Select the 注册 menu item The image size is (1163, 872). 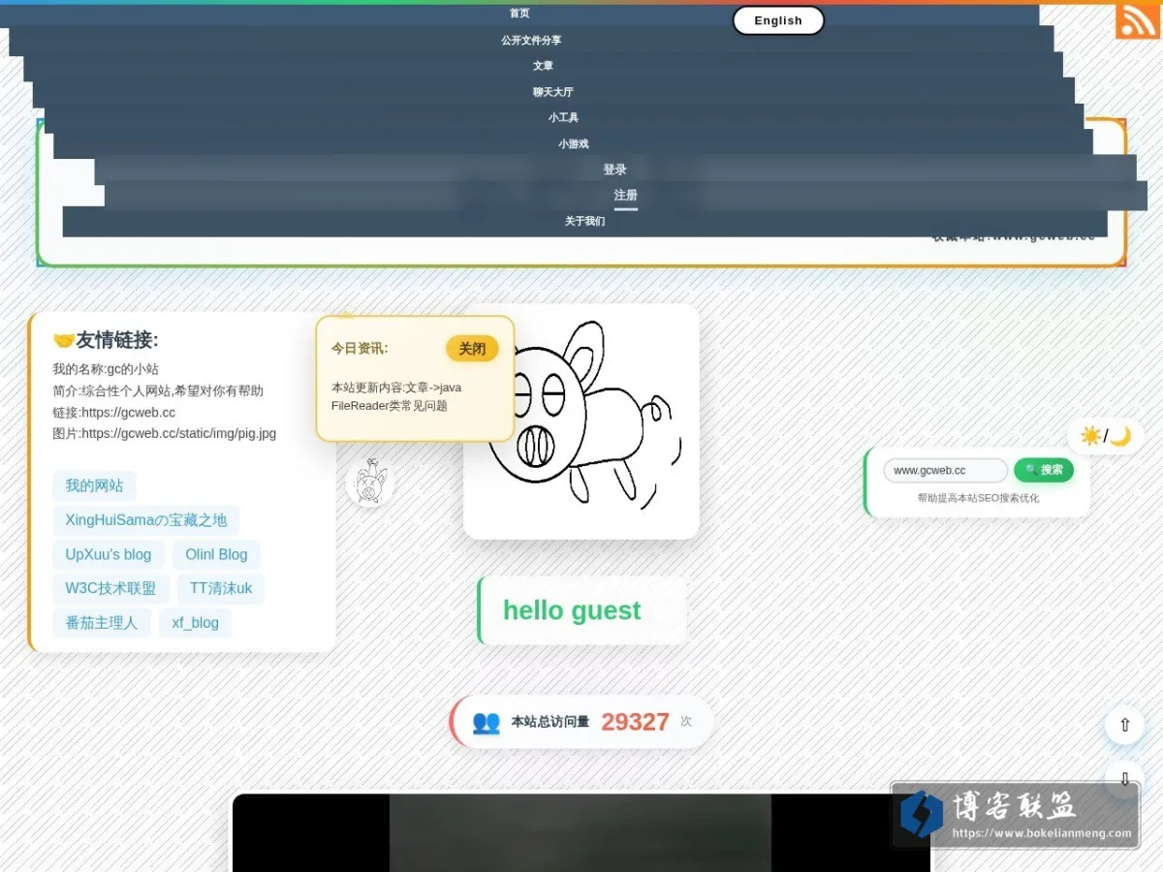(625, 196)
